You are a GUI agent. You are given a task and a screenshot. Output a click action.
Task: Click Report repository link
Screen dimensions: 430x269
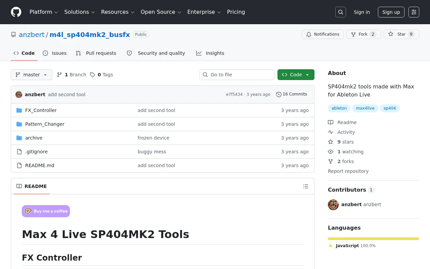click(348, 171)
